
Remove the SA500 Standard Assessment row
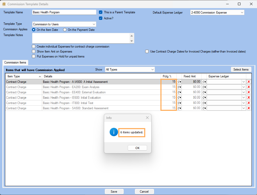click(249, 108)
